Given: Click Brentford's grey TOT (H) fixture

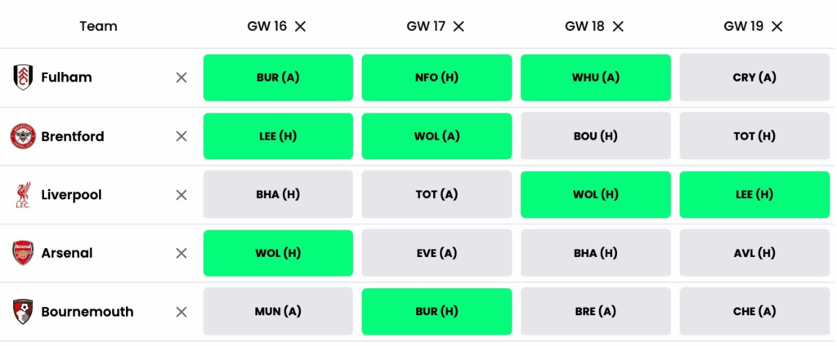Looking at the screenshot, I should click(x=754, y=136).
